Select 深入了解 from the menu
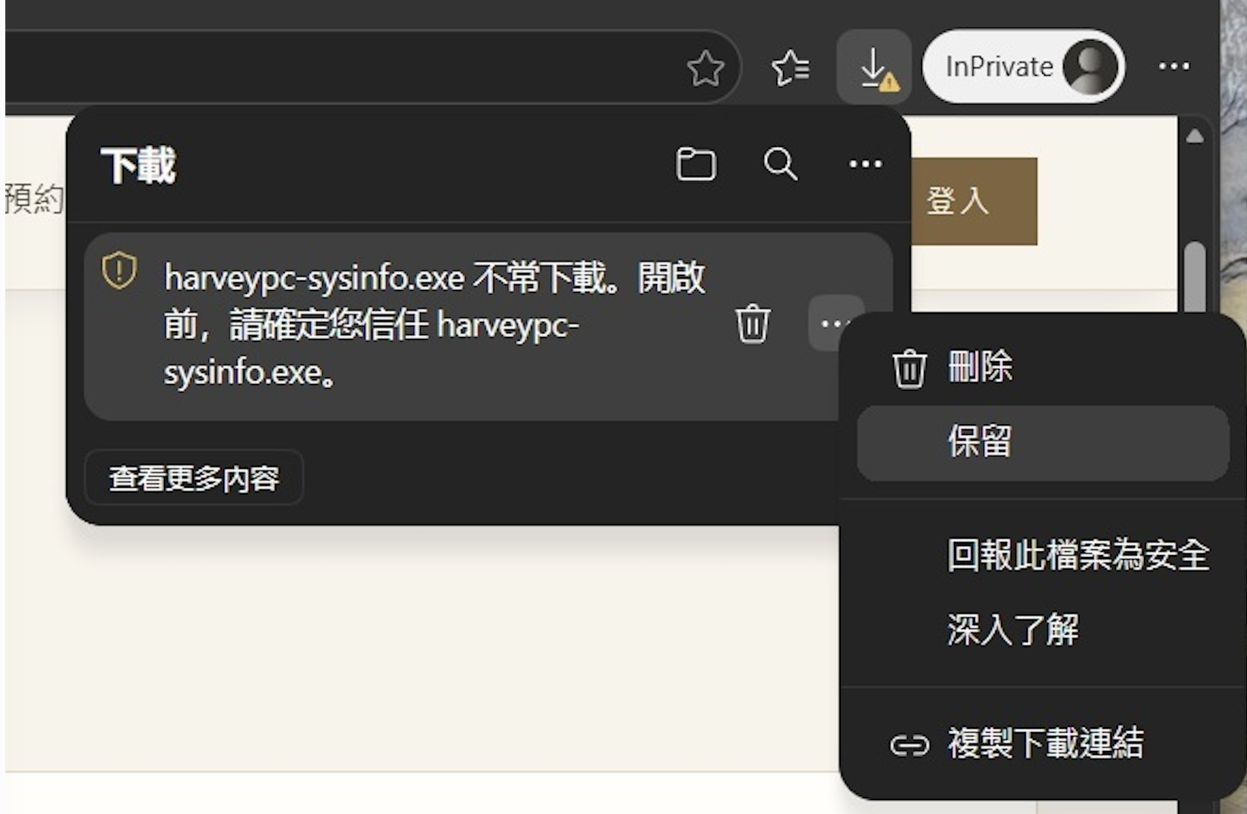 point(1042,630)
